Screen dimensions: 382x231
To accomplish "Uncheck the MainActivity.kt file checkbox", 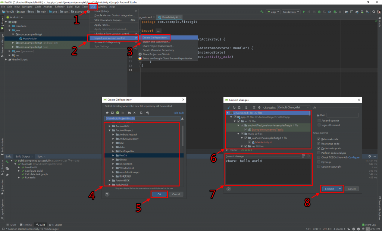I will [250, 142].
